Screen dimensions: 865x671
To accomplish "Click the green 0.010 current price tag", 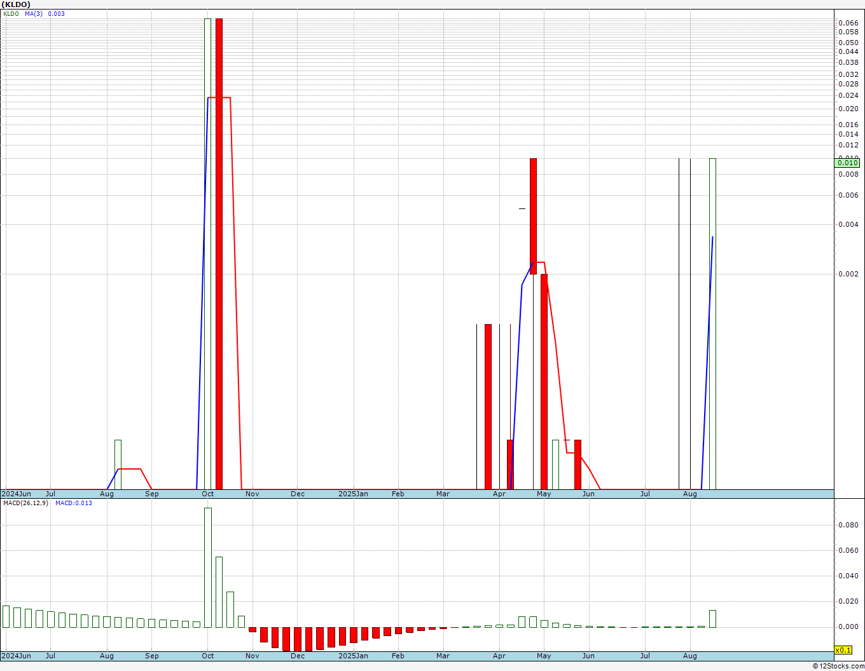I will pyautogui.click(x=847, y=163).
